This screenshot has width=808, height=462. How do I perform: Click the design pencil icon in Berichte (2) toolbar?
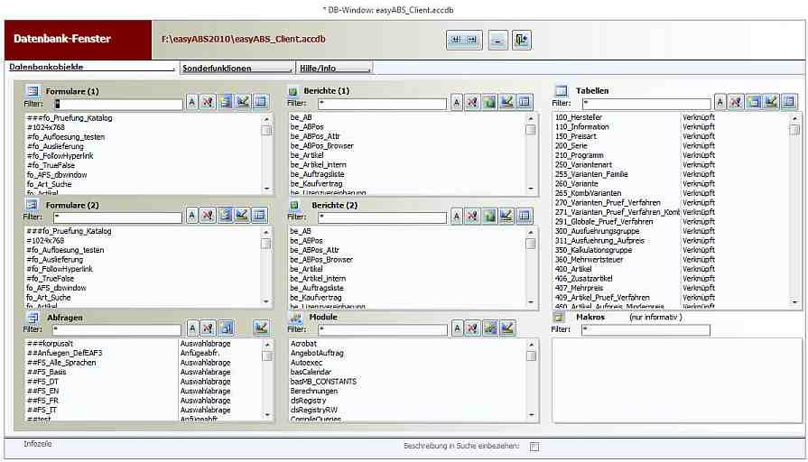[x=506, y=216]
